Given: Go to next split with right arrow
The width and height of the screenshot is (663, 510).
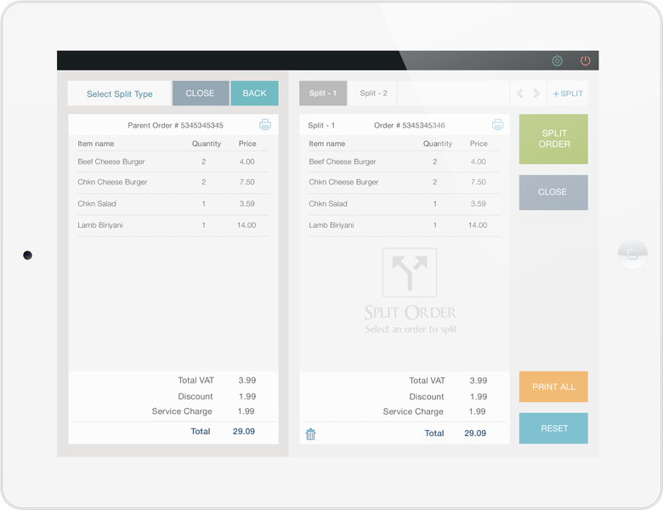Looking at the screenshot, I should pos(536,93).
